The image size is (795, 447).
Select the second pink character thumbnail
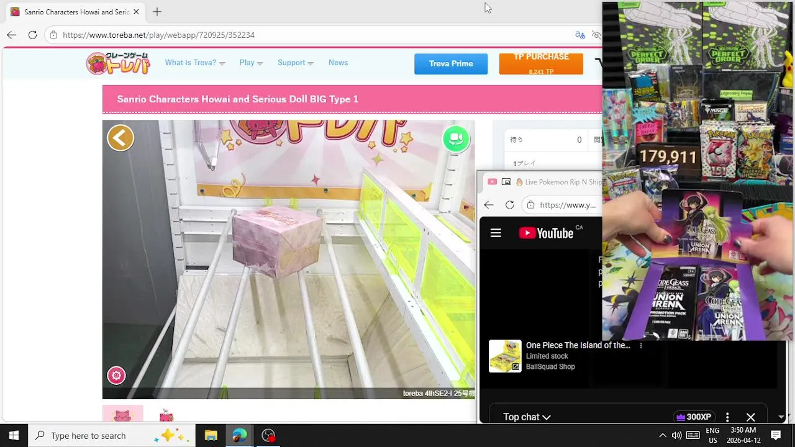(166, 415)
